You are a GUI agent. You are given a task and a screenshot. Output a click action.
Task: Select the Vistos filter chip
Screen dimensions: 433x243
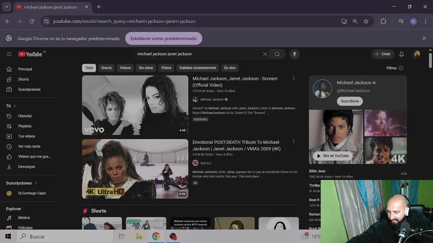166,68
